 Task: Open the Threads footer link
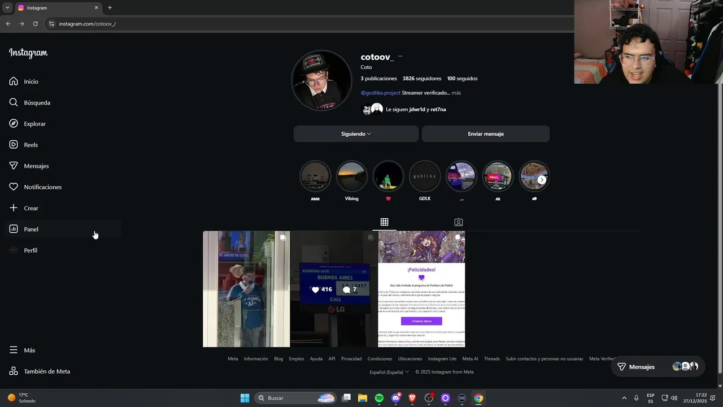(x=492, y=359)
